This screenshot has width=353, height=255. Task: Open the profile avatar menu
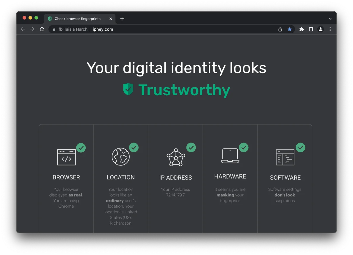(321, 29)
